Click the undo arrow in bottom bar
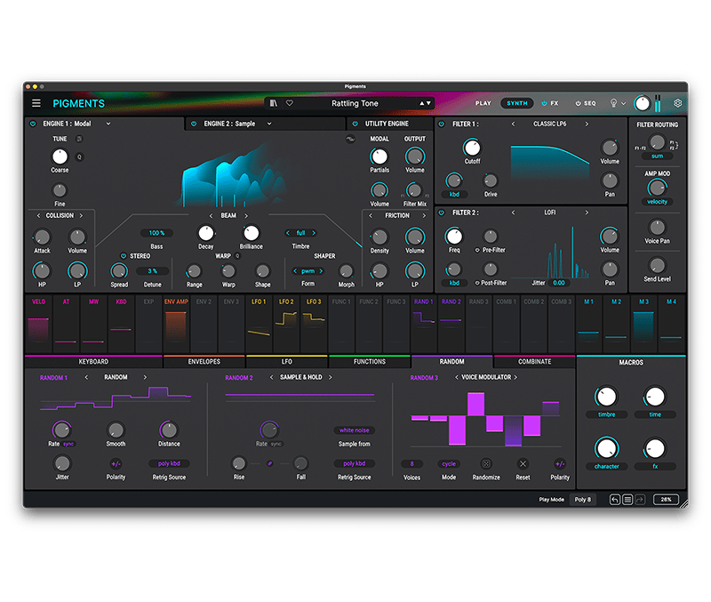Image resolution: width=711 pixels, height=602 pixels. (x=614, y=500)
